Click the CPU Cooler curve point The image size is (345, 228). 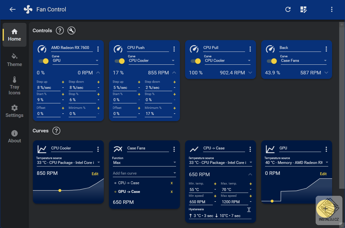pos(60,190)
